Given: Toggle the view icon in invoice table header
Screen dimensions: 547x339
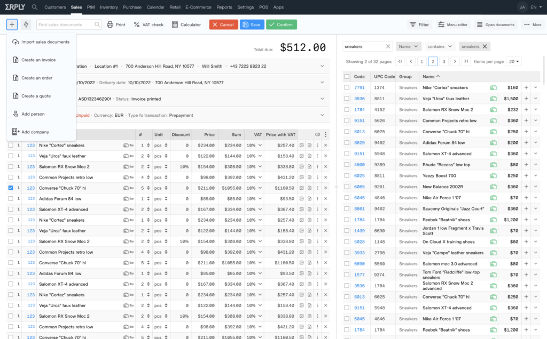Looking at the screenshot, I should coord(317,134).
